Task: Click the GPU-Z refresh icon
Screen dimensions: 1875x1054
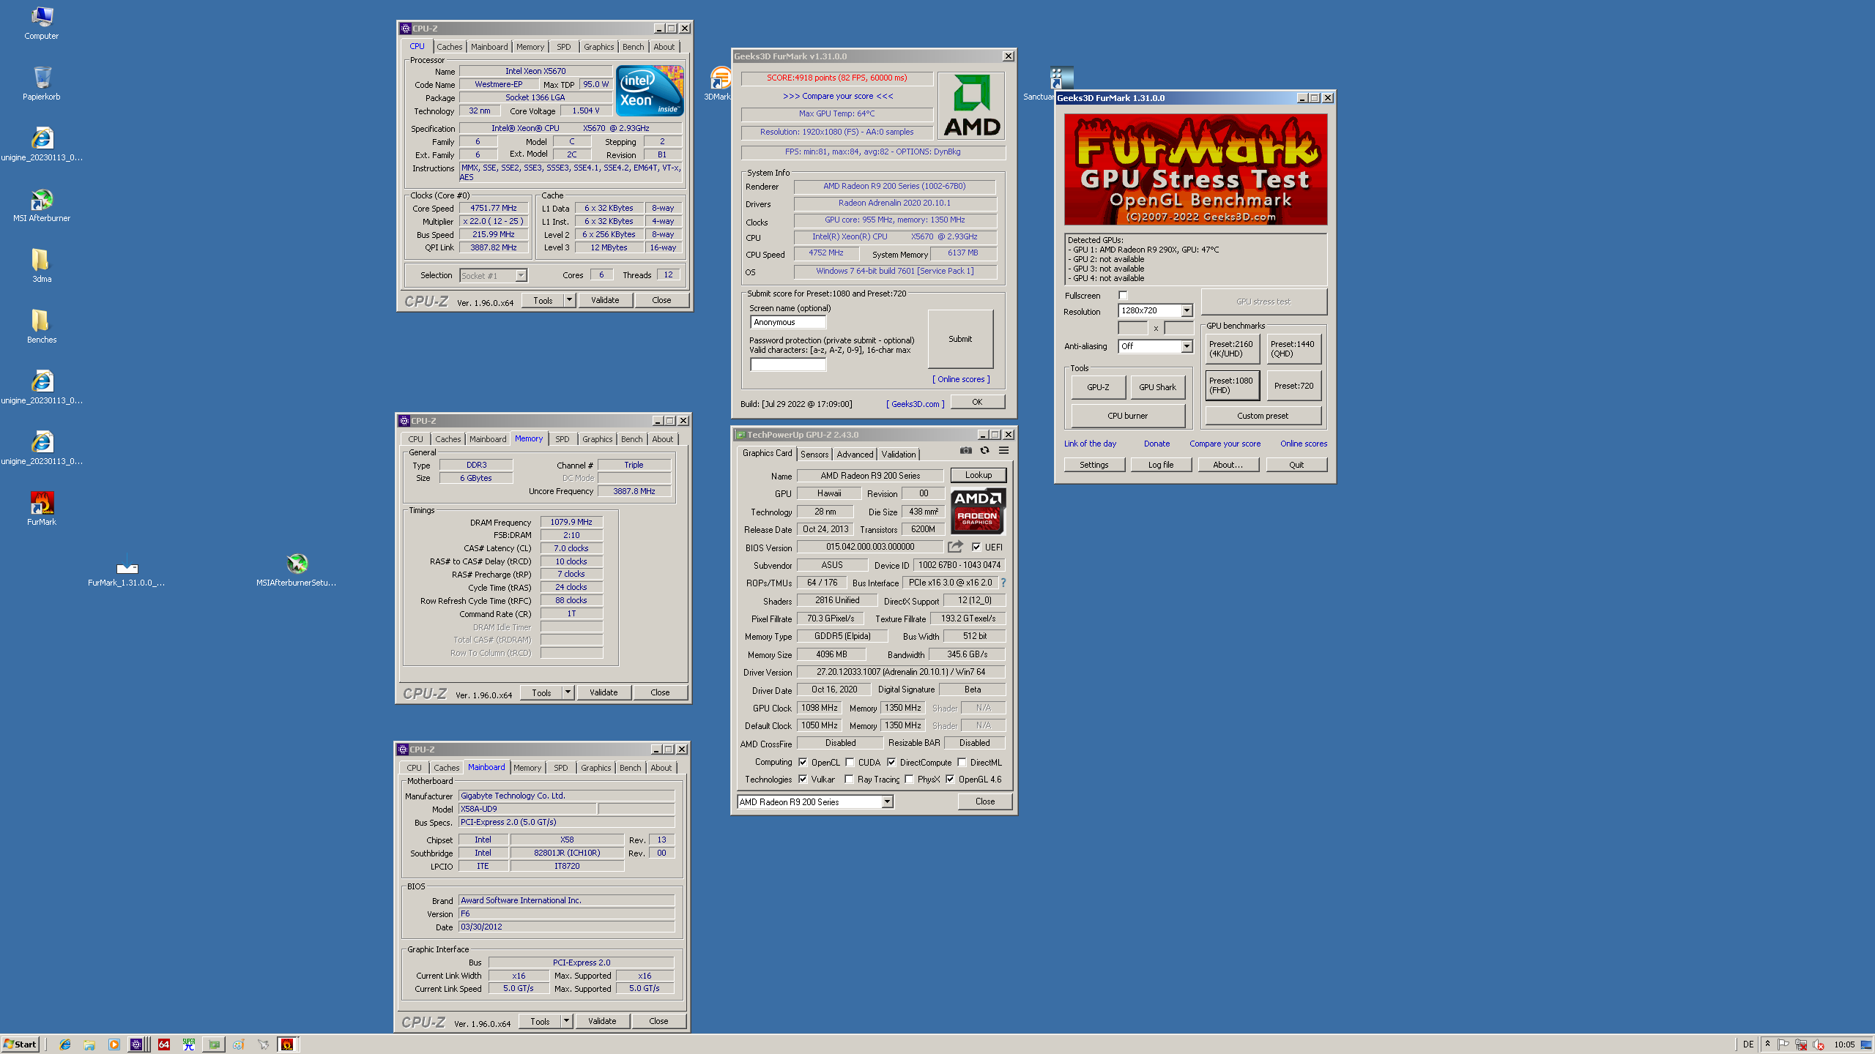Action: coord(985,451)
